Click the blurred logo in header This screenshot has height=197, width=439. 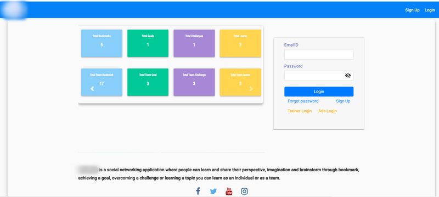[x=14, y=10]
